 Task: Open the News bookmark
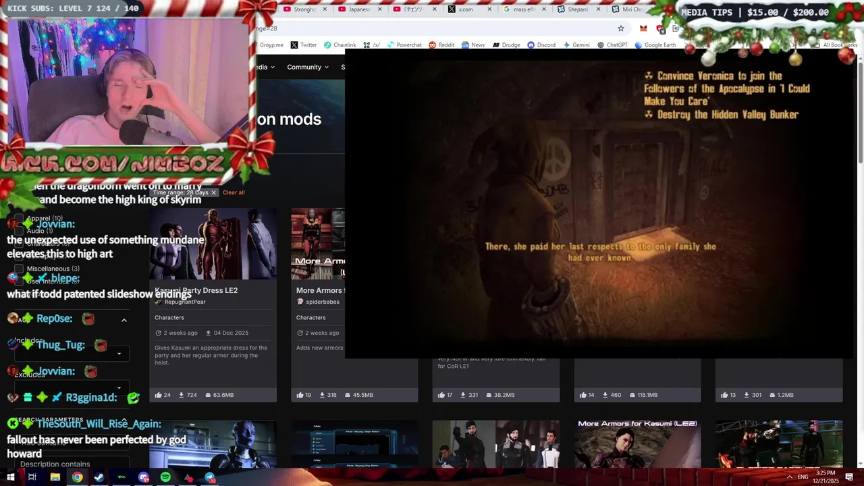point(473,45)
